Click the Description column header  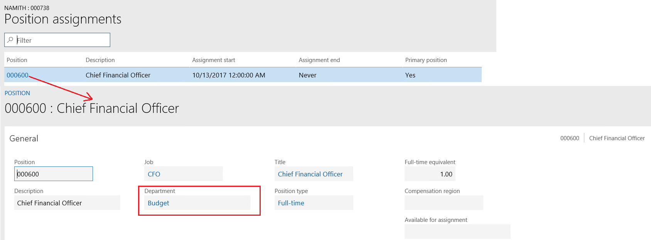100,60
